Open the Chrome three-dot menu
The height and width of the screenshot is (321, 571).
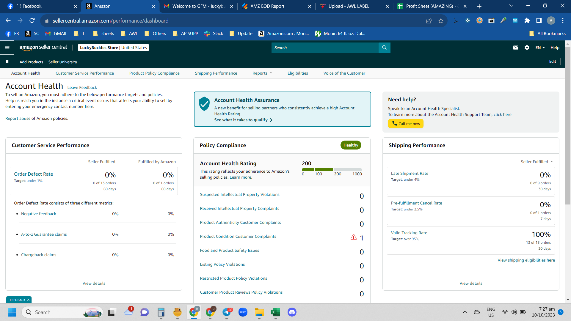tap(563, 21)
